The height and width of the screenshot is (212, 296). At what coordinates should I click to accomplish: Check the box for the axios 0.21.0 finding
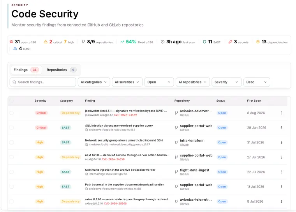pos(12,201)
